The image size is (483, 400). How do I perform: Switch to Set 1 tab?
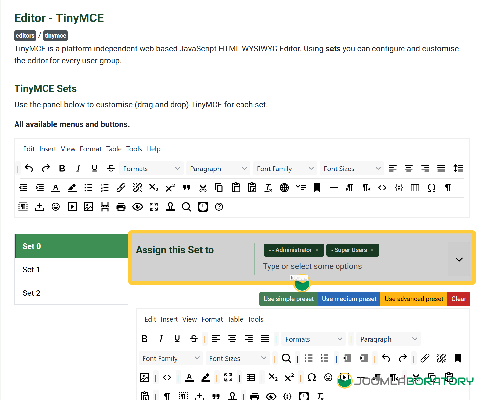point(71,270)
